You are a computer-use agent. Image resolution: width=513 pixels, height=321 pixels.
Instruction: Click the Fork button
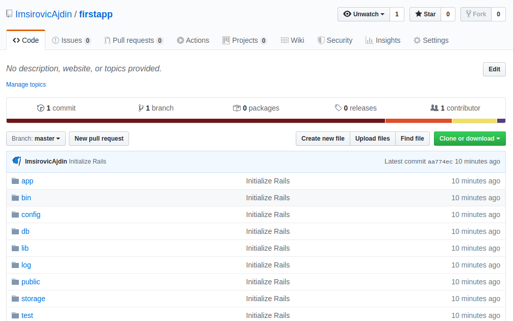[476, 14]
